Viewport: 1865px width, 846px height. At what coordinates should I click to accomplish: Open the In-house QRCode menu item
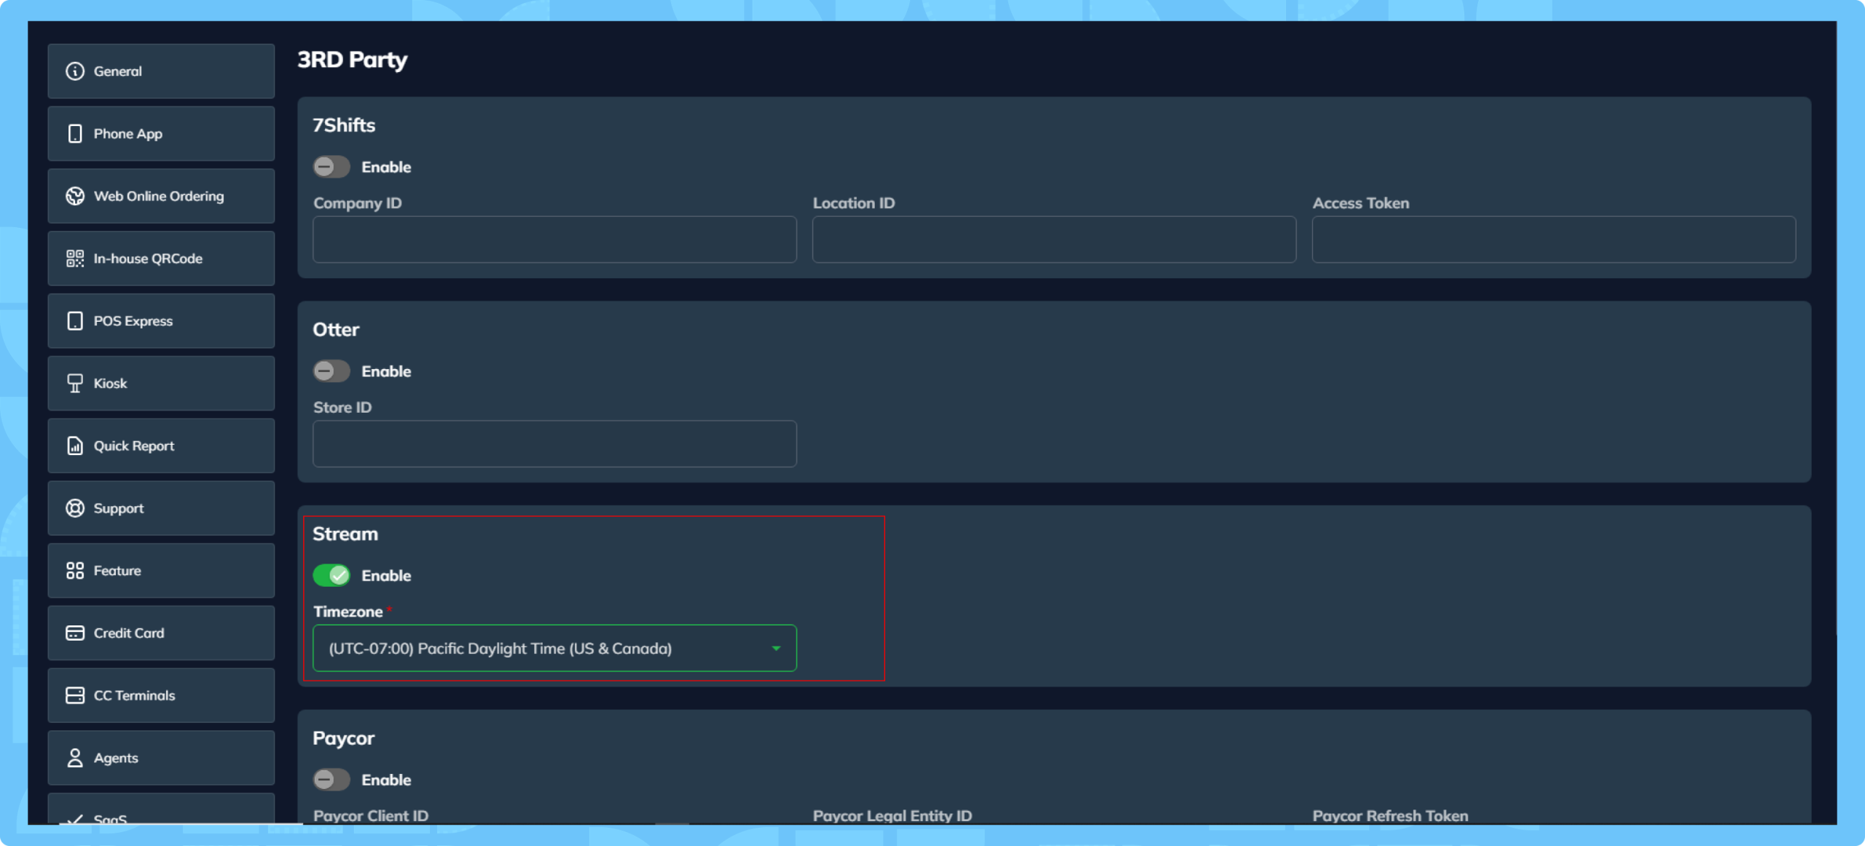[161, 258]
